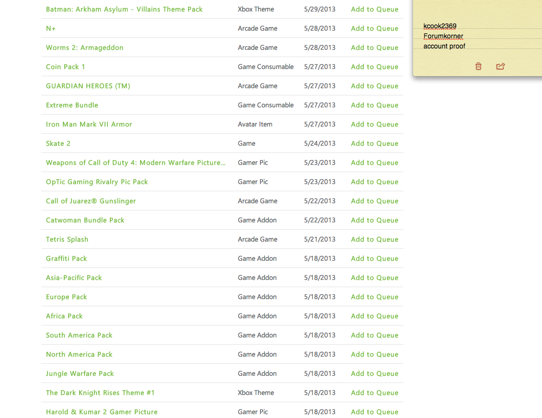
Task: Open Harold & Kumar 2 Gamer Picture
Action: 102,412
